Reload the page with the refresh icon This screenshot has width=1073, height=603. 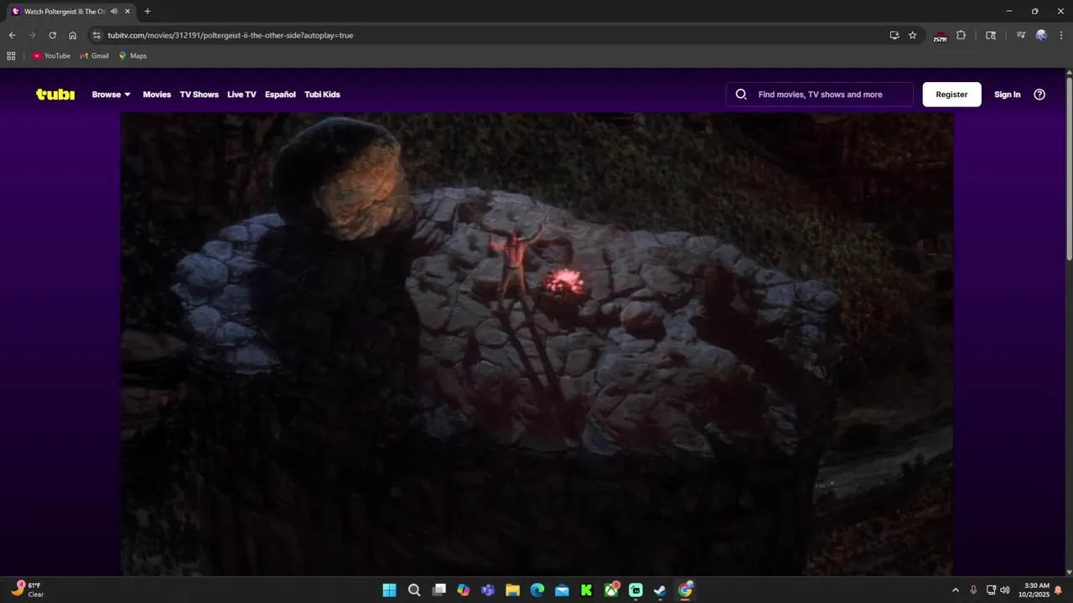click(52, 35)
